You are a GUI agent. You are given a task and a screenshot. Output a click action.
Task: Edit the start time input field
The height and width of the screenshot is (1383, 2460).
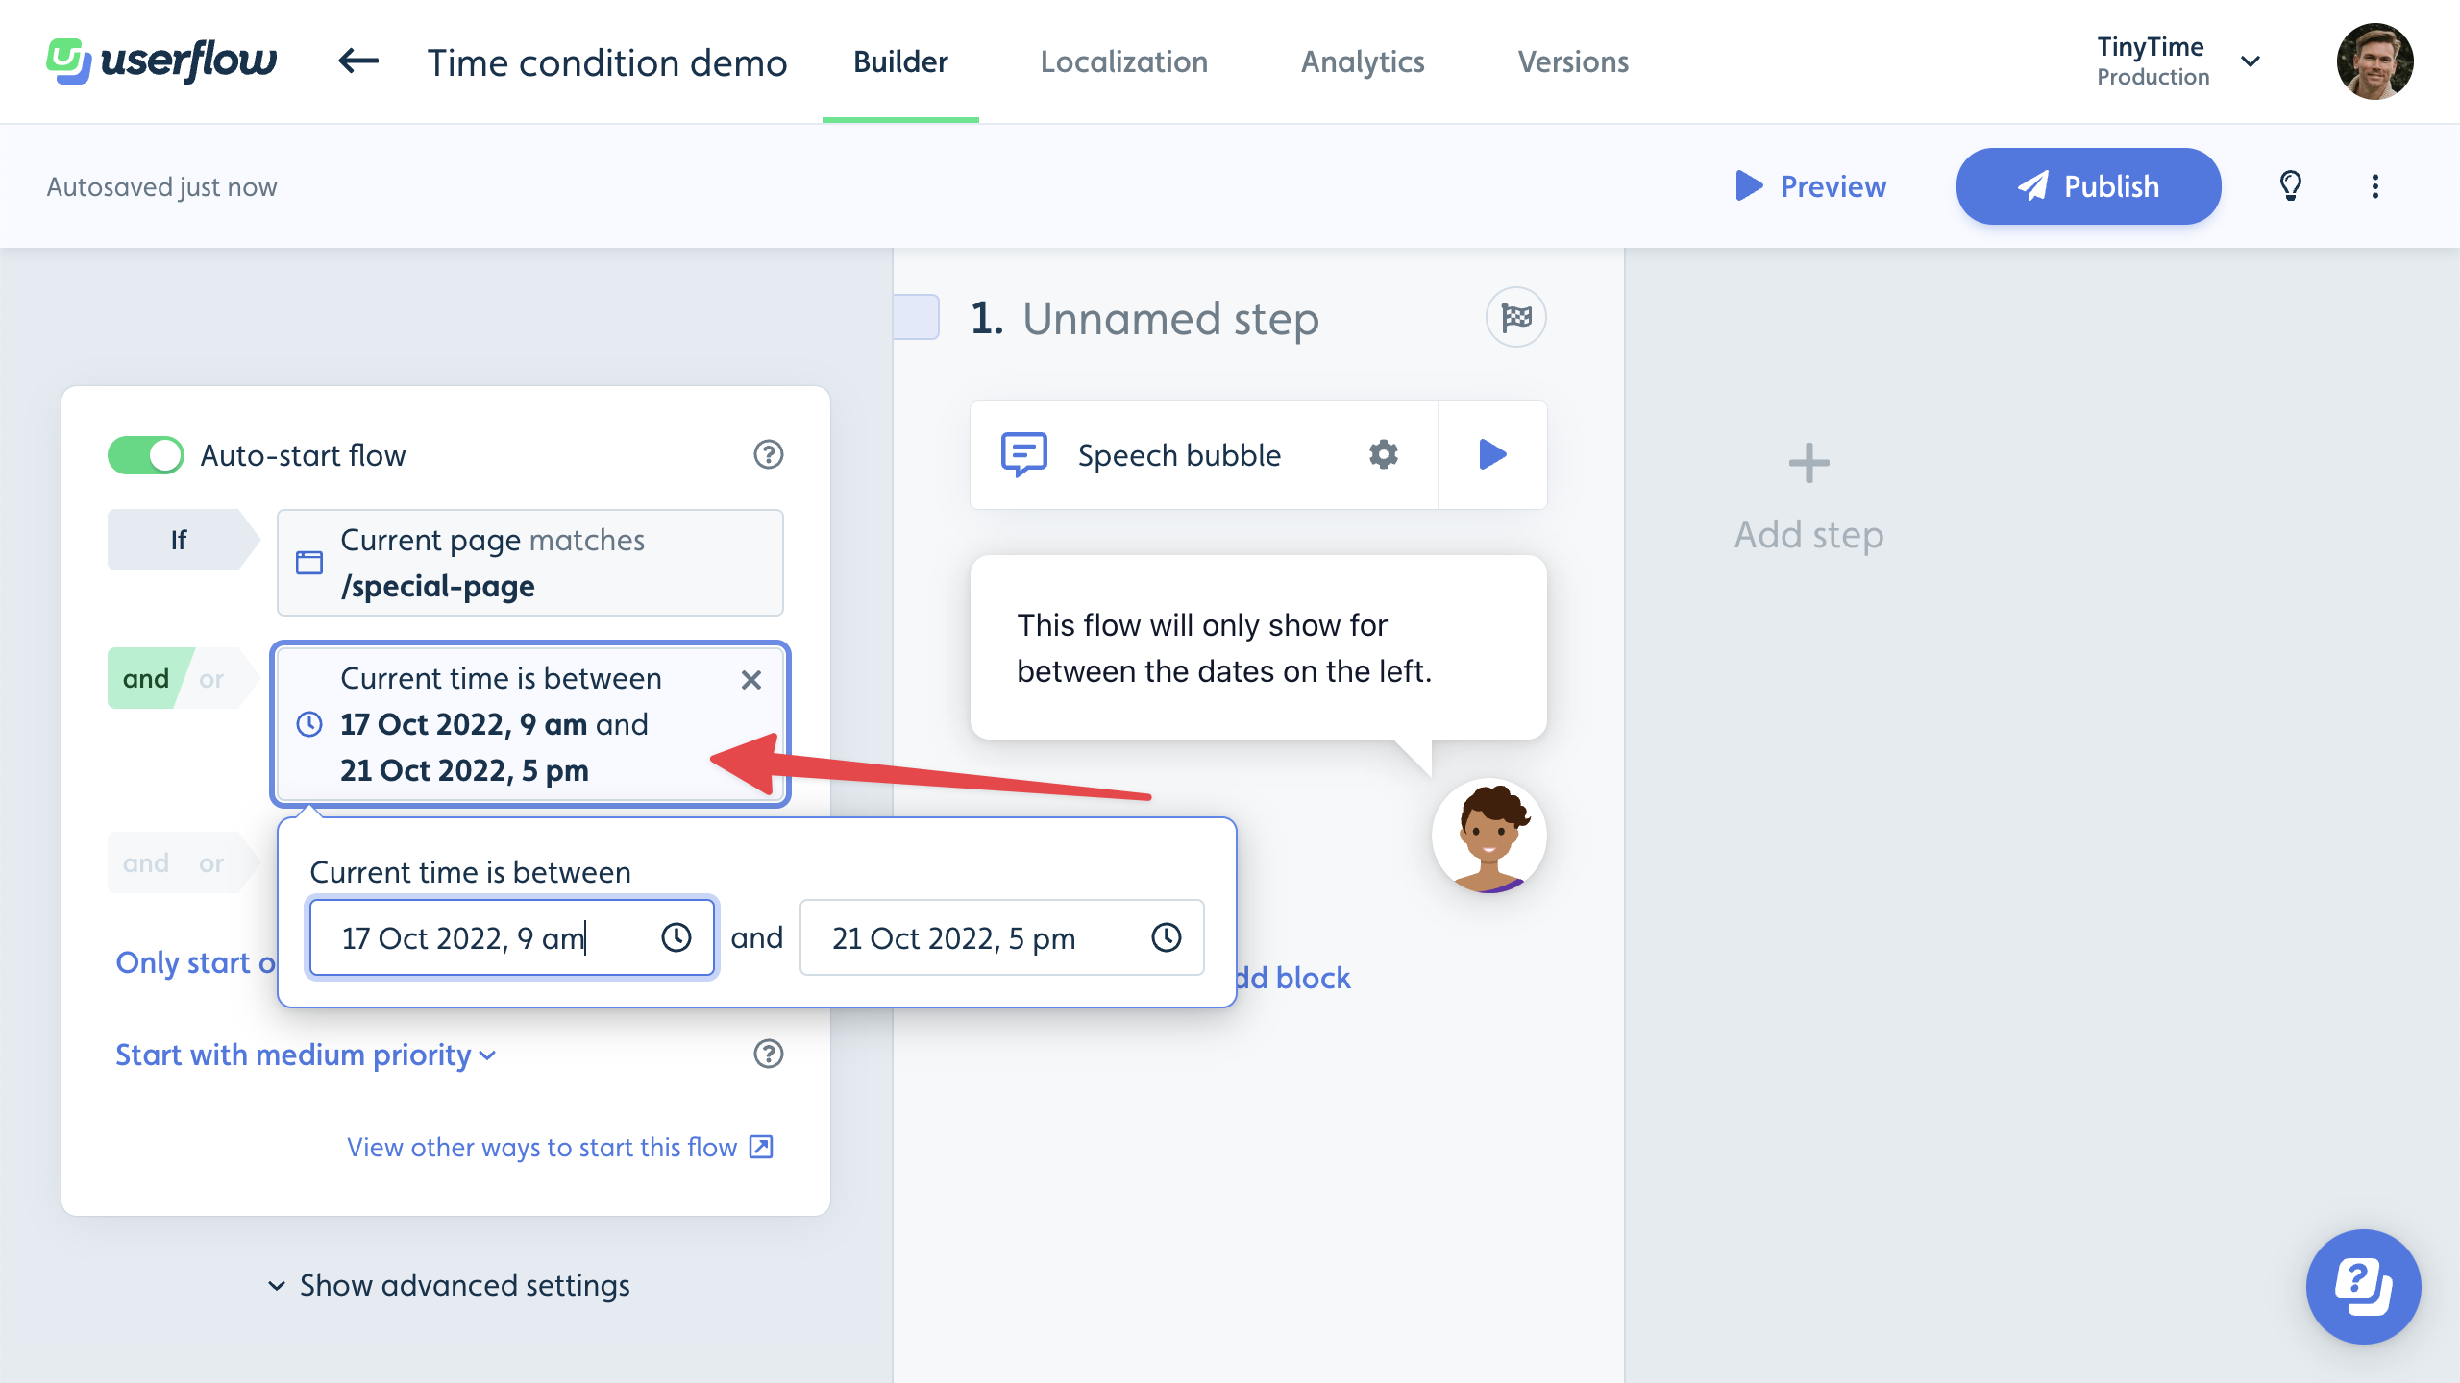pos(512,937)
